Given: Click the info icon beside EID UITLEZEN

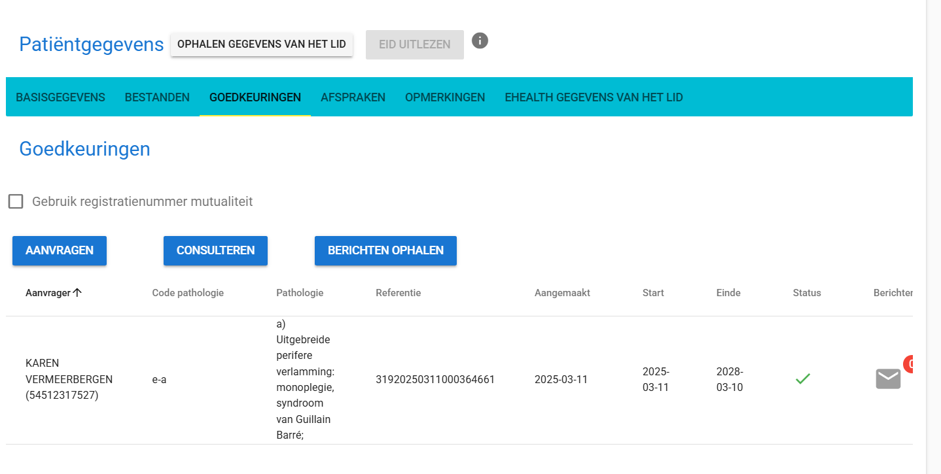Looking at the screenshot, I should (480, 41).
